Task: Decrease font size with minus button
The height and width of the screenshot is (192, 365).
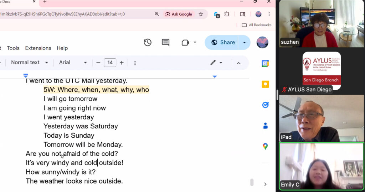Action: coord(98,63)
